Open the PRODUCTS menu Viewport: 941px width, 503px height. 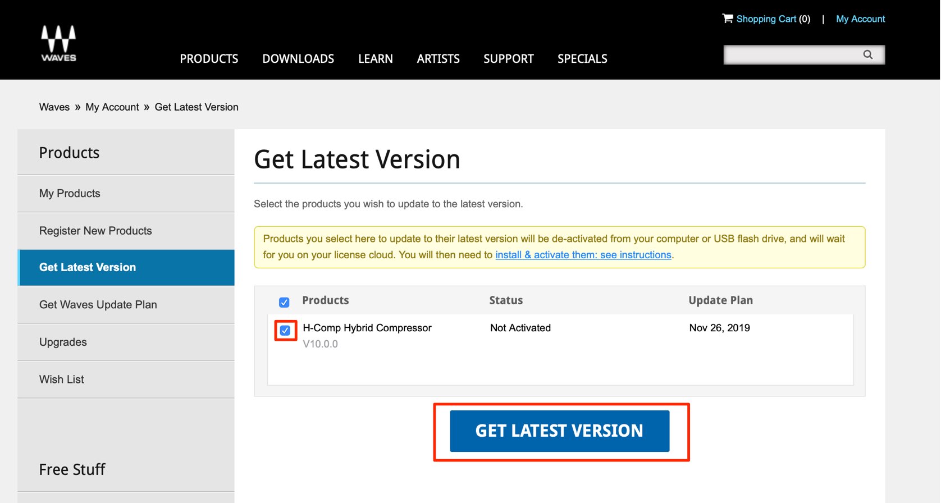[209, 59]
